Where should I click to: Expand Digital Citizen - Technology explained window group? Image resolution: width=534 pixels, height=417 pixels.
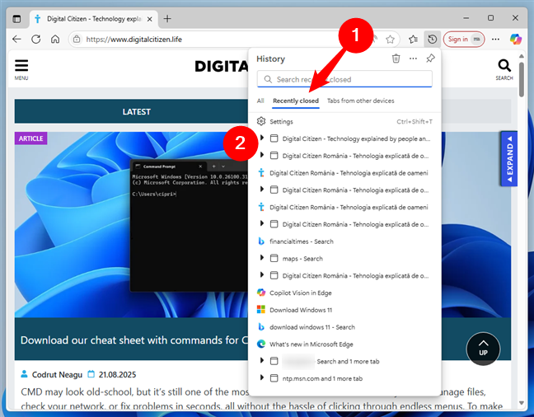261,138
